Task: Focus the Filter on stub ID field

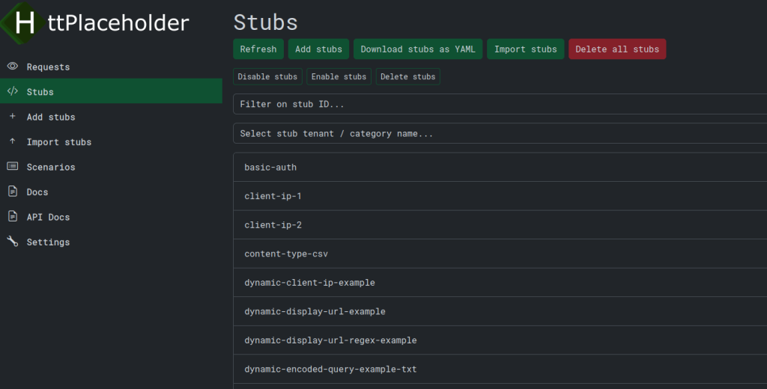Action: coord(500,104)
